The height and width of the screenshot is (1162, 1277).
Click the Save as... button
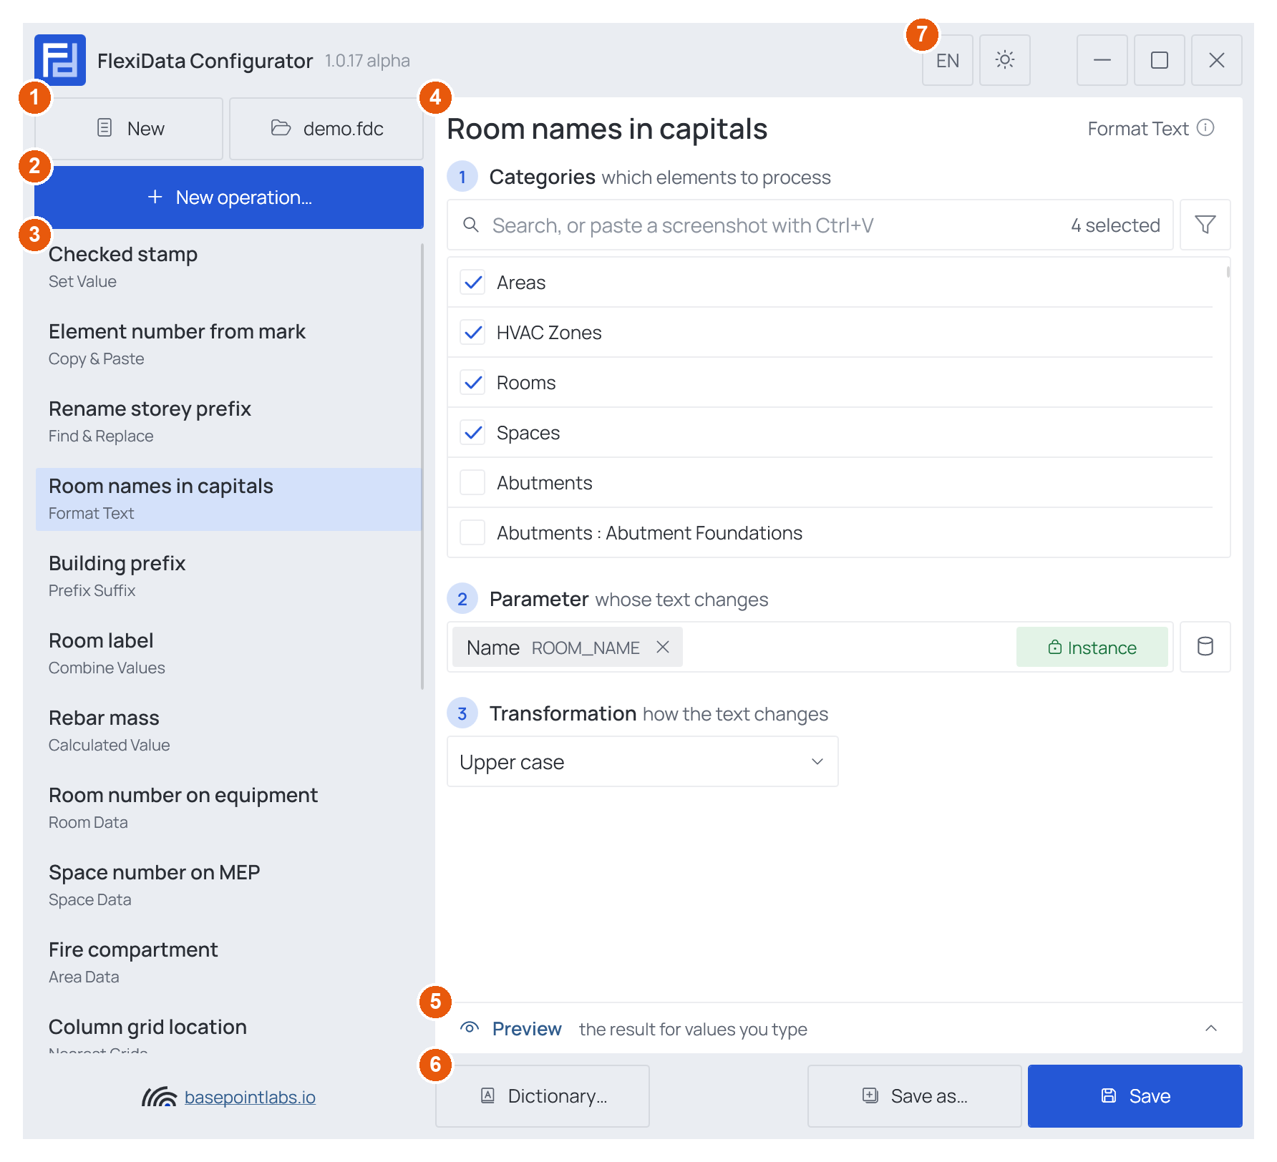915,1096
